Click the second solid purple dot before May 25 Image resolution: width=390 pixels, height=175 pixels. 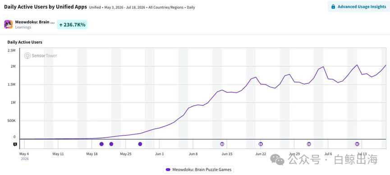(111, 144)
